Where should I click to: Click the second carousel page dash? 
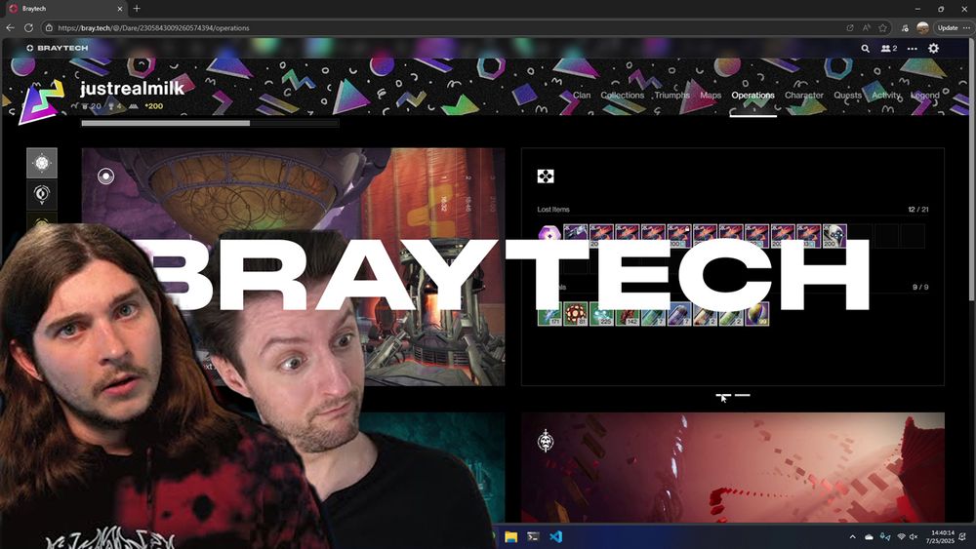[743, 395]
